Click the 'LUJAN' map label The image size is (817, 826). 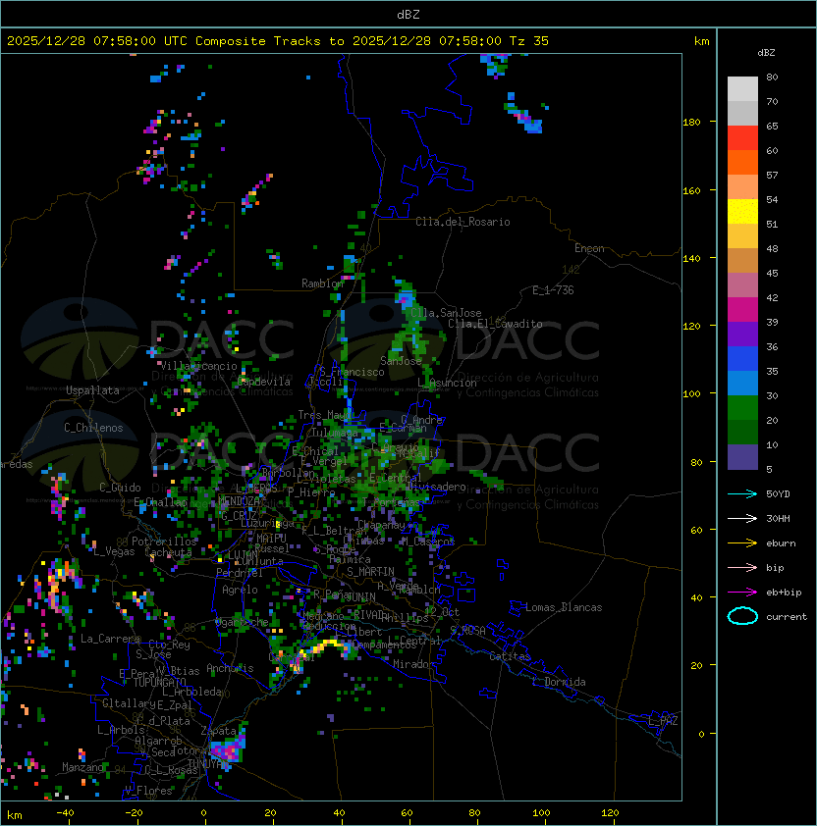click(x=243, y=554)
